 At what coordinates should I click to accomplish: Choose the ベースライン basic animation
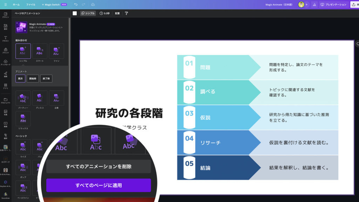click(x=23, y=188)
